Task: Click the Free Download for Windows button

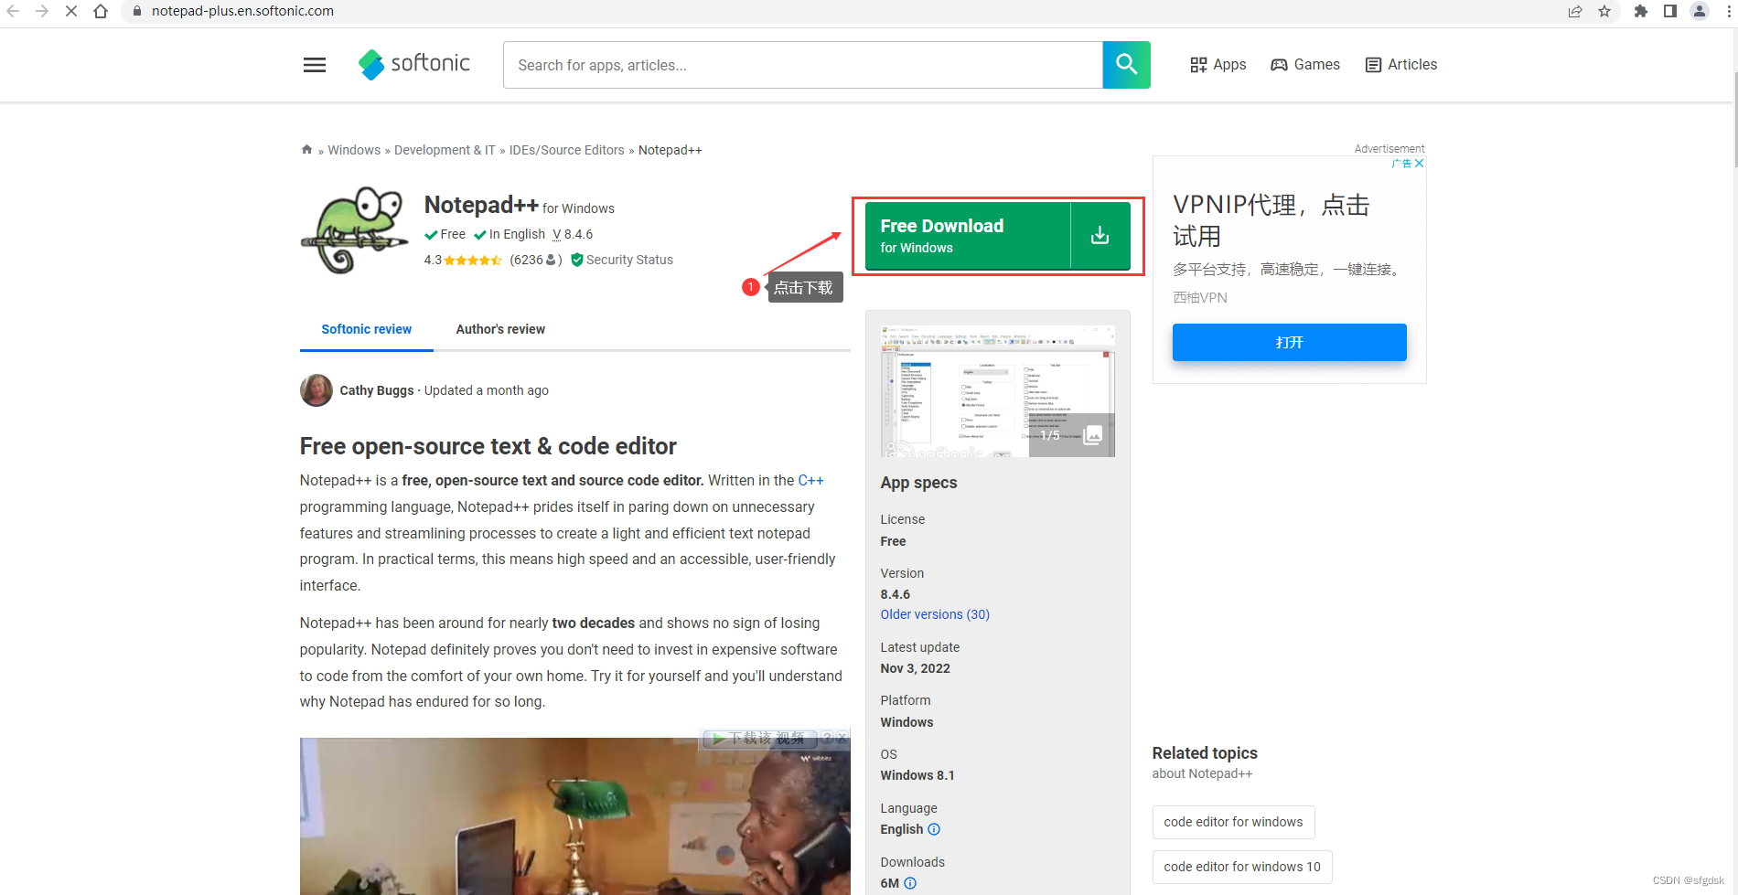Action: [x=968, y=236]
